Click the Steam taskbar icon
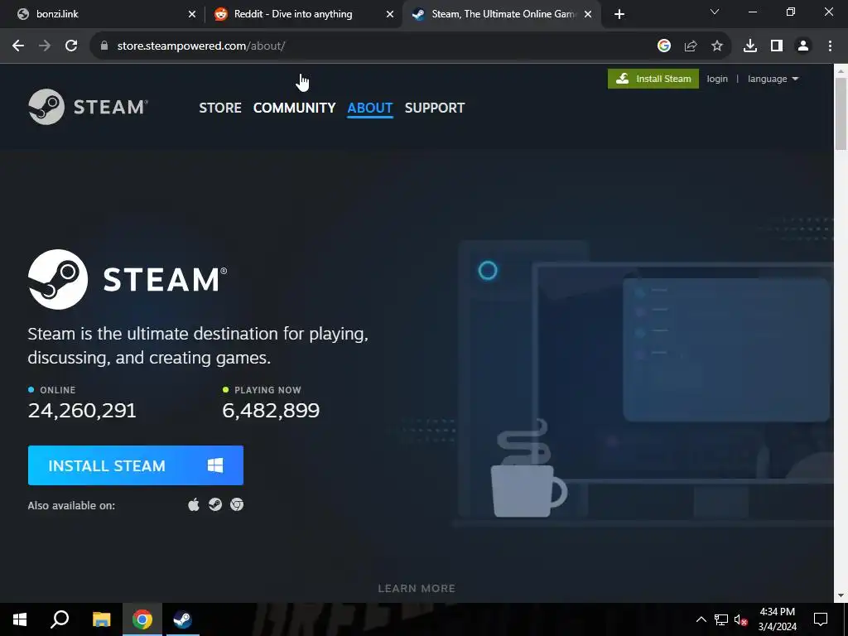 [x=182, y=619]
